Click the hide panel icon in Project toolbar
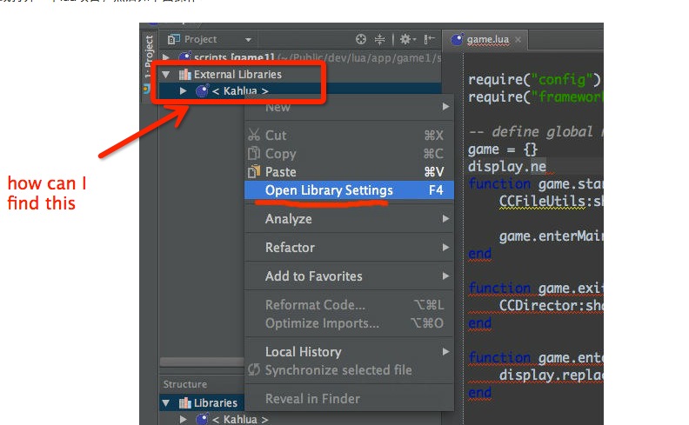 pos(429,39)
